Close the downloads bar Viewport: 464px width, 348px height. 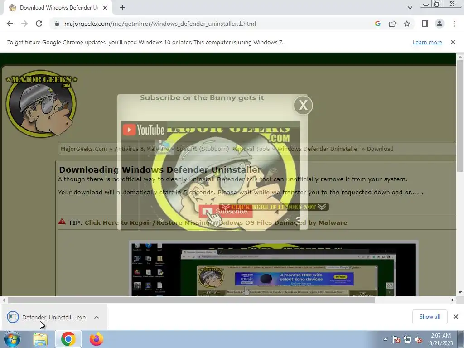(456, 317)
